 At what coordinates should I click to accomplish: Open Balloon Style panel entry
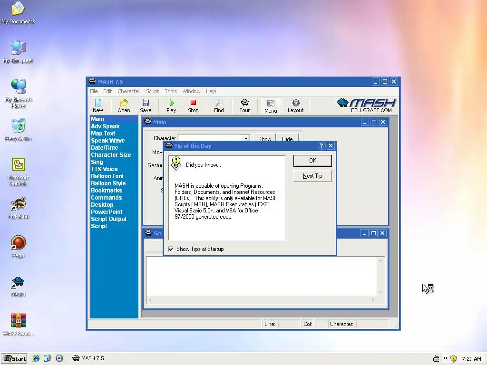click(108, 183)
